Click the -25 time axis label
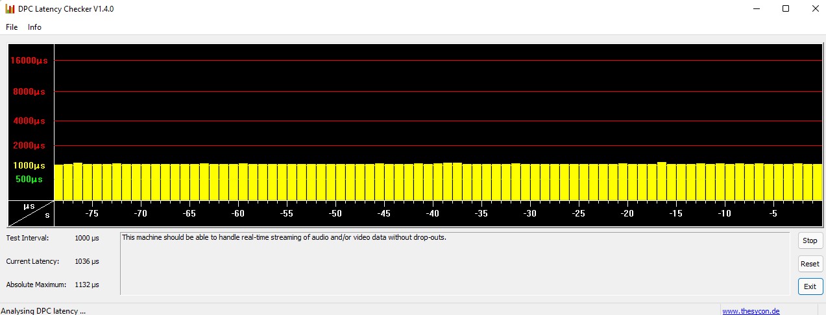The height and width of the screenshot is (315, 826). [x=578, y=213]
